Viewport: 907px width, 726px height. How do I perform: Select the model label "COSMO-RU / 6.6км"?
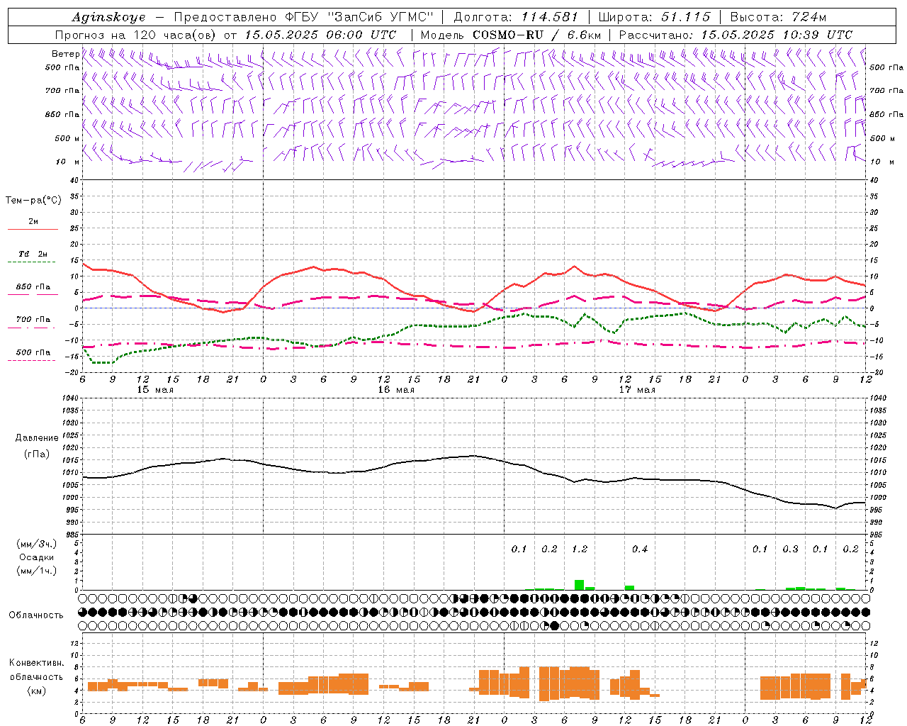[x=537, y=35]
